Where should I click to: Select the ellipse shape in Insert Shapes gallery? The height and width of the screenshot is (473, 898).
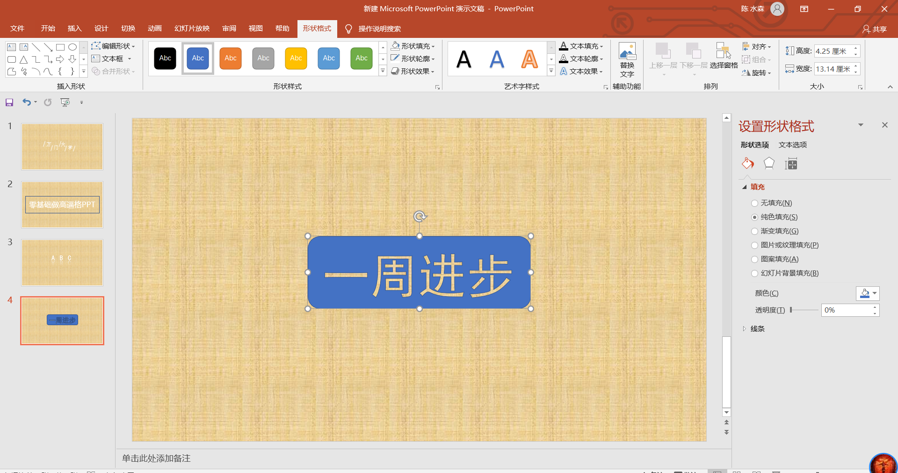click(72, 47)
